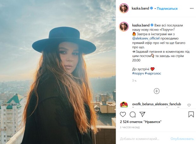Open the #чарголос hashtag

153,74
